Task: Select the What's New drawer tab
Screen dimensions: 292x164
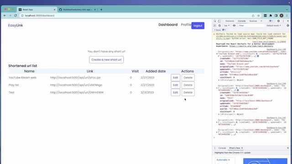Action: click(x=235, y=148)
